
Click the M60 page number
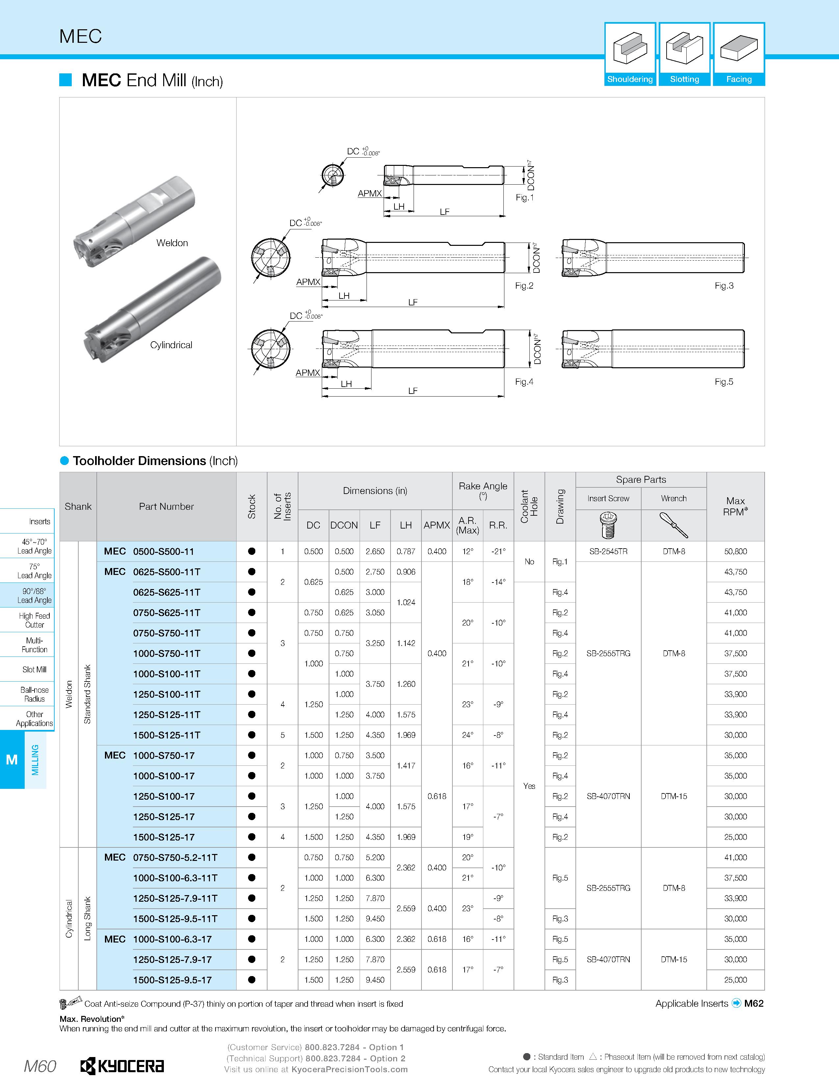pos(40,1066)
